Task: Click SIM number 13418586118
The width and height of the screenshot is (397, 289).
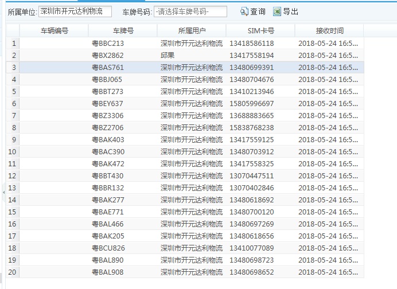Action: (x=252, y=44)
